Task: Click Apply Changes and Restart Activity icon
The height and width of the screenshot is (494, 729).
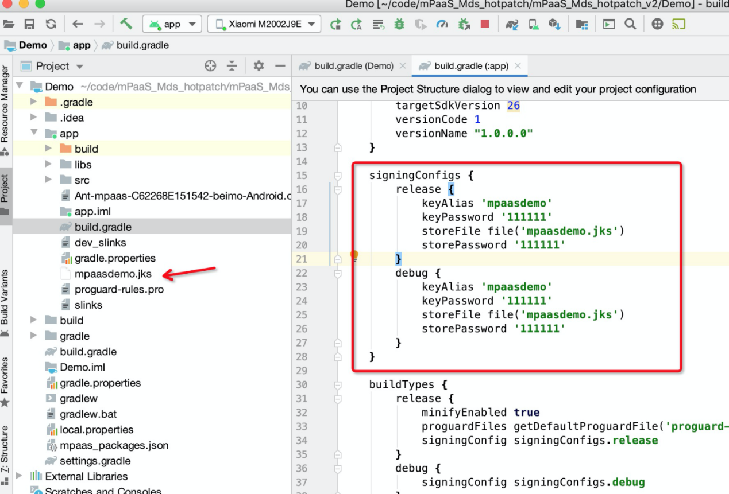Action: [357, 24]
